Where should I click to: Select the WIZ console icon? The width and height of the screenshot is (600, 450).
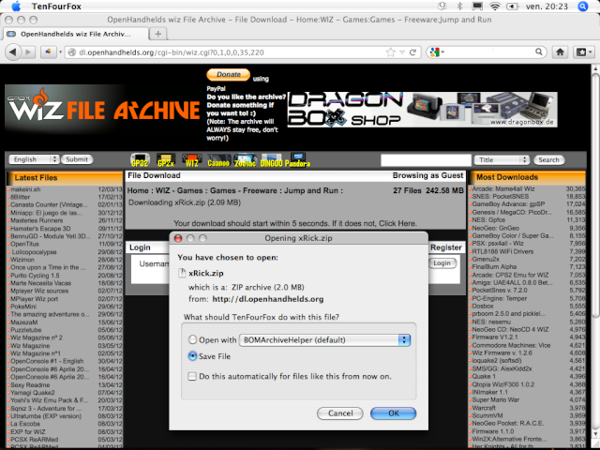point(191,160)
